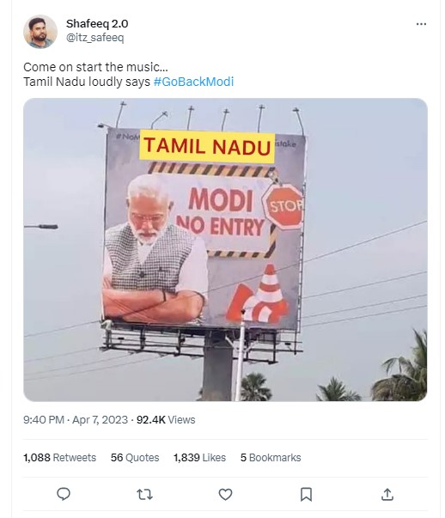Open the #GoBackModi hashtag link

[193, 82]
